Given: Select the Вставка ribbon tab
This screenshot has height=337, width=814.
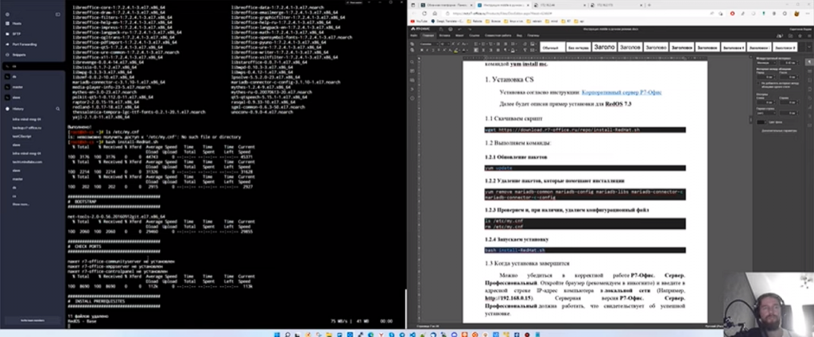Looking at the screenshot, I should tap(444, 35).
